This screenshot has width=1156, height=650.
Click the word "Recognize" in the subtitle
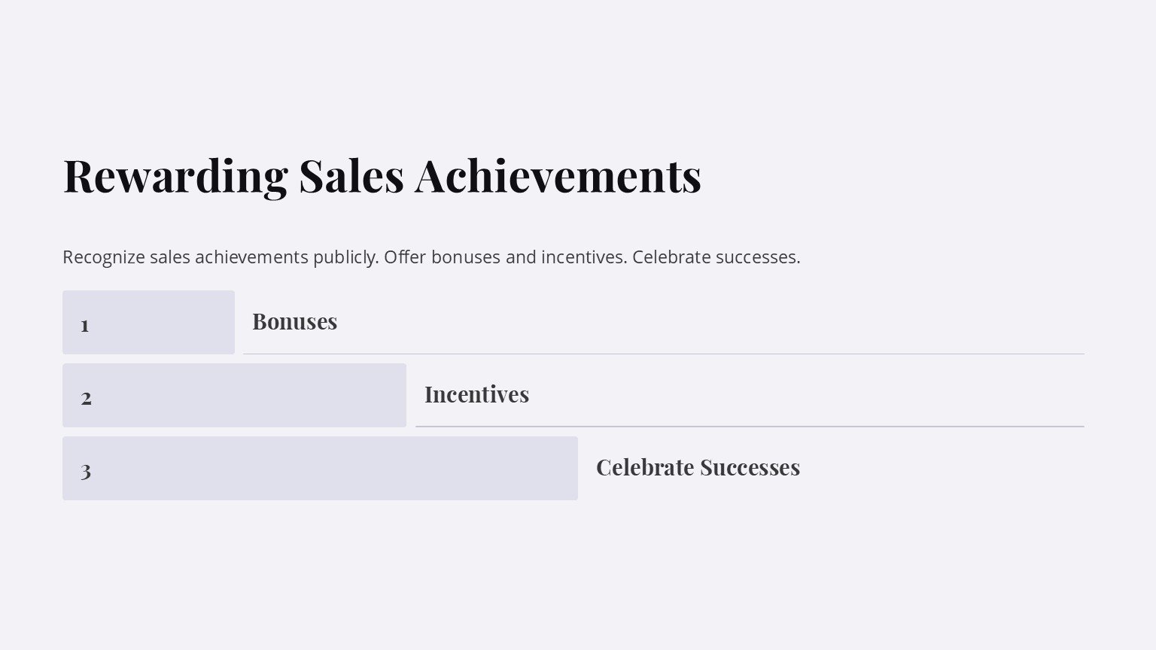pos(104,257)
